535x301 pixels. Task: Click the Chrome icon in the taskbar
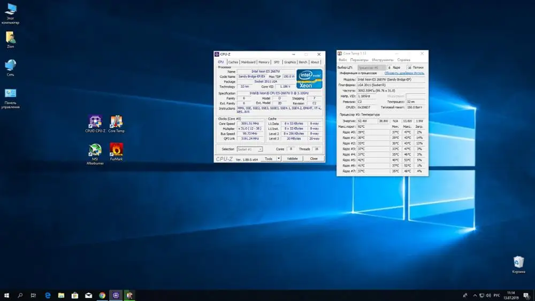click(x=102, y=295)
